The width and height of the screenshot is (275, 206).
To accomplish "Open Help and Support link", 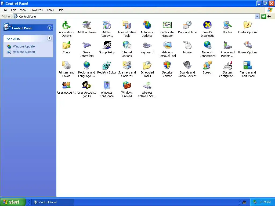I will (x=24, y=52).
